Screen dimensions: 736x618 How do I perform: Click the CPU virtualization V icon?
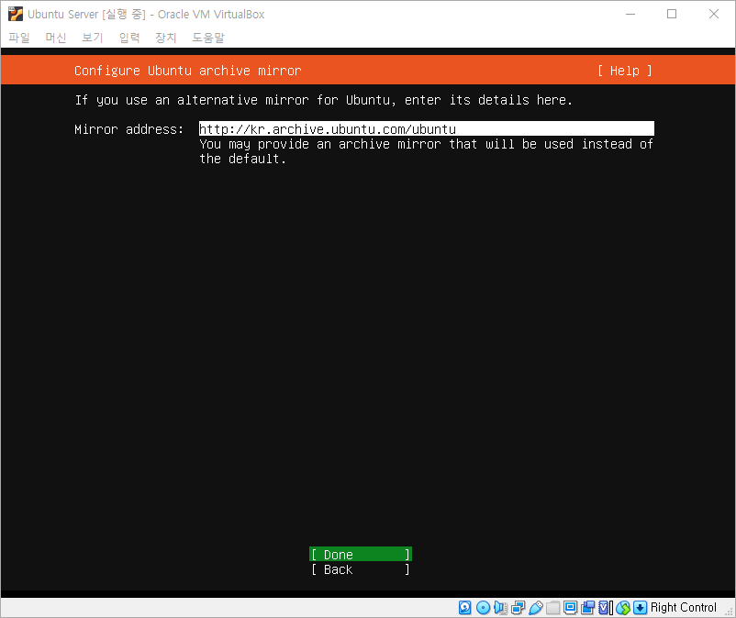pyautogui.click(x=606, y=607)
